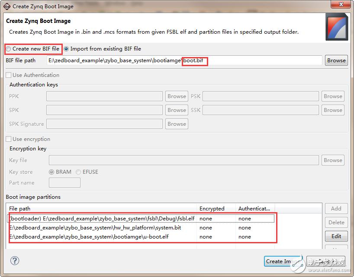Screen dimensions: 354x277
Task: Click the BIF file path text field
Action: click(x=184, y=60)
